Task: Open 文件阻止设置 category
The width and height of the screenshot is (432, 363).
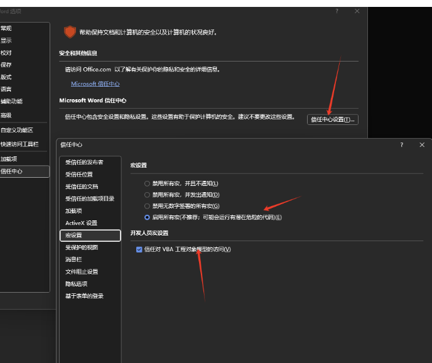Action: pos(82,272)
